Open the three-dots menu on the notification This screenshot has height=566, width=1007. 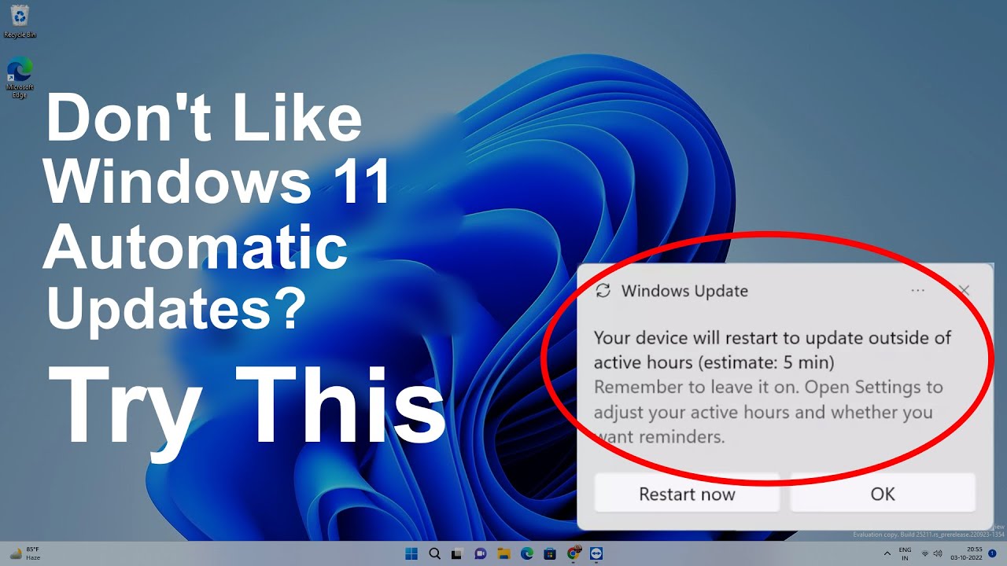pyautogui.click(x=917, y=291)
